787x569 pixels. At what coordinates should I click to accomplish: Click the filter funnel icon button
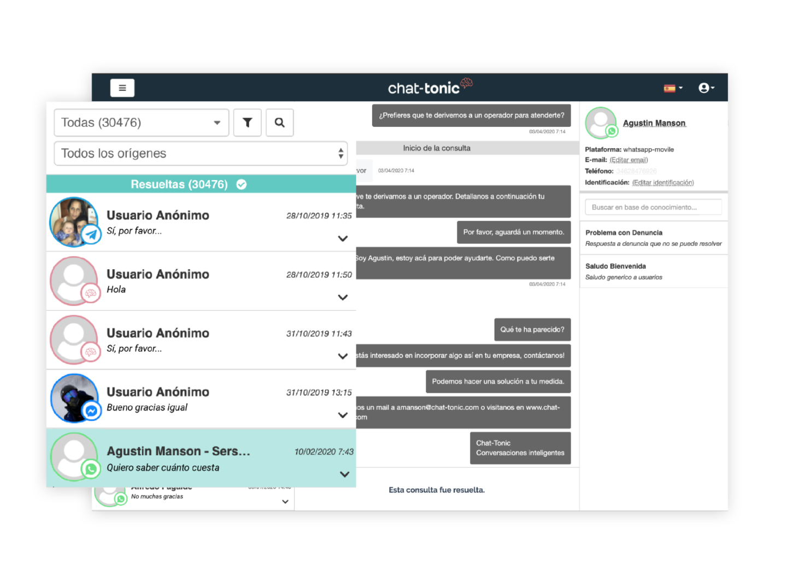248,123
